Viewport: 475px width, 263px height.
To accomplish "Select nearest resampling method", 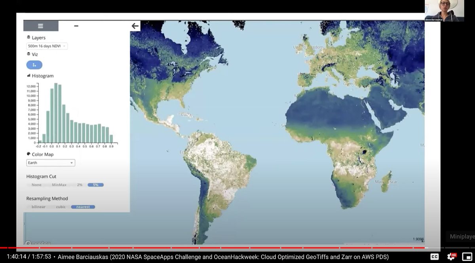I will point(83,207).
